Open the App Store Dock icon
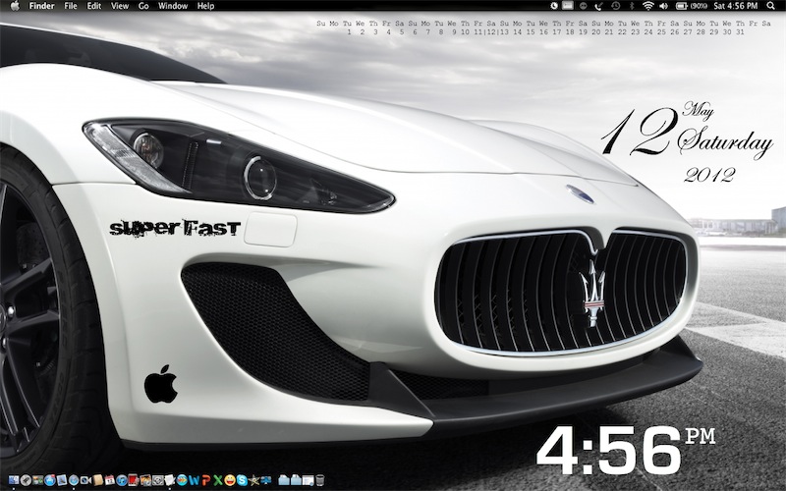786x491 pixels. pyautogui.click(x=50, y=480)
